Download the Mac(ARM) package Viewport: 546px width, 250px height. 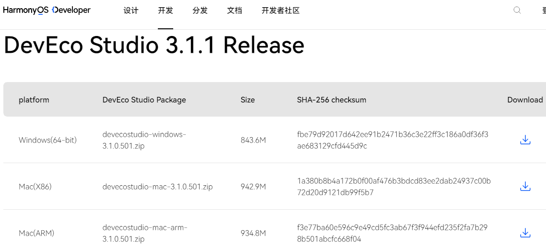pos(525,233)
